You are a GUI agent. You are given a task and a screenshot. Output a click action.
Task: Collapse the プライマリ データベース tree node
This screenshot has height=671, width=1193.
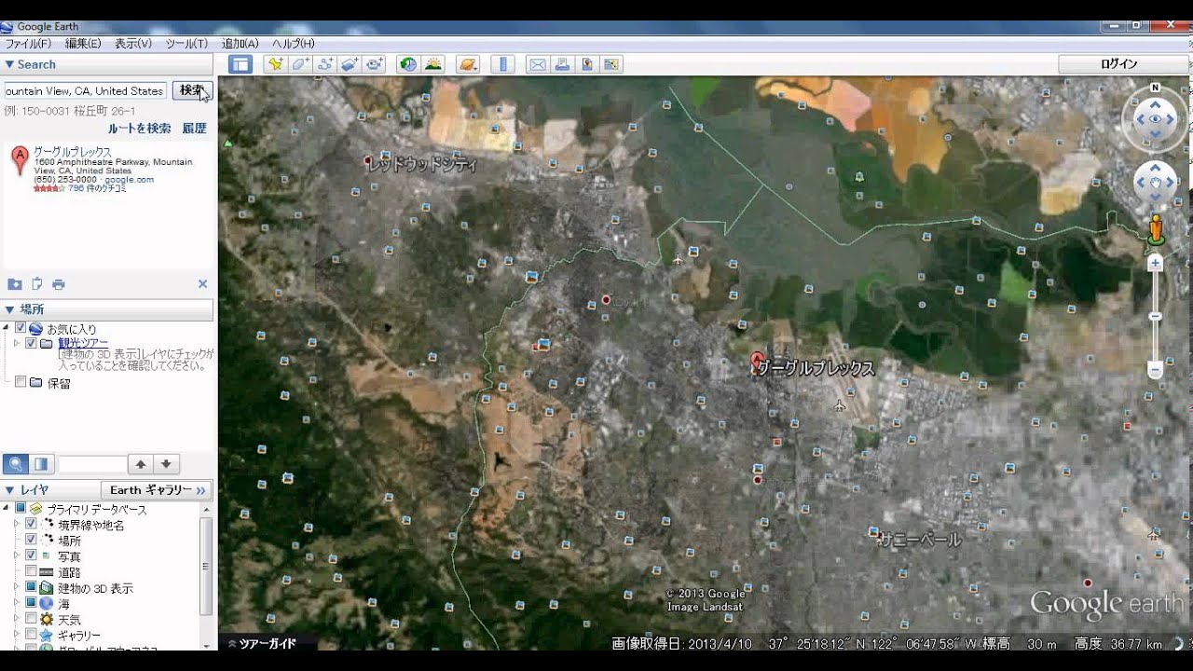[6, 509]
